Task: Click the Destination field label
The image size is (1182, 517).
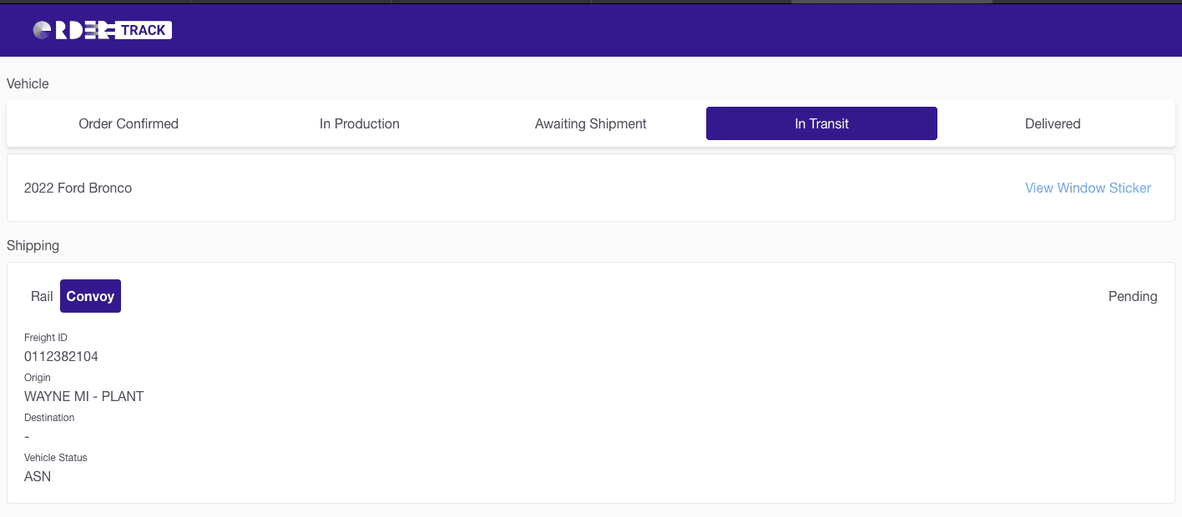Action: click(x=49, y=418)
